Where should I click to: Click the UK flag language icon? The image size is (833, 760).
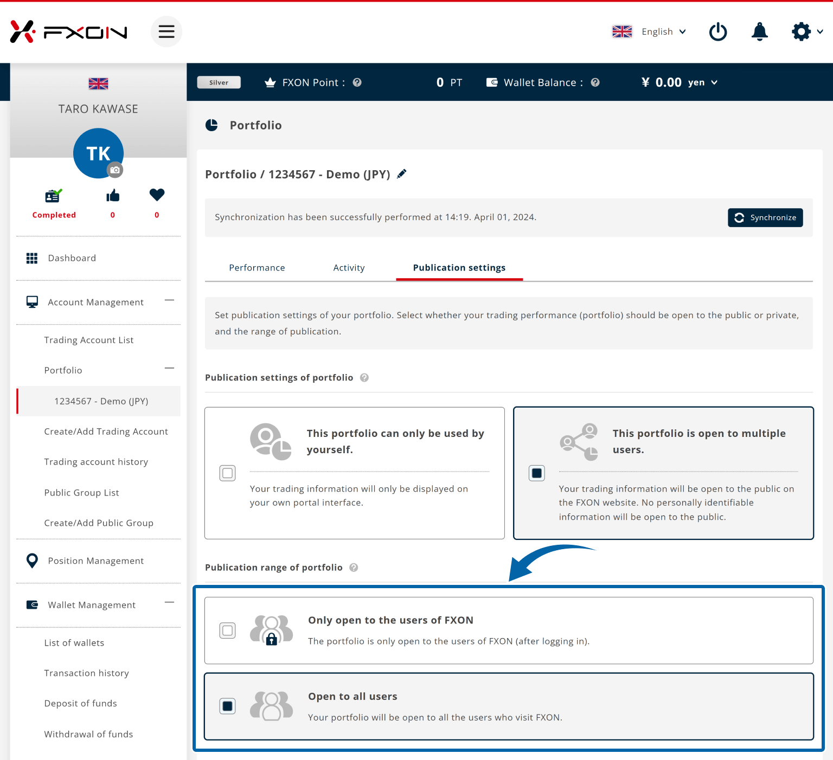pos(622,31)
